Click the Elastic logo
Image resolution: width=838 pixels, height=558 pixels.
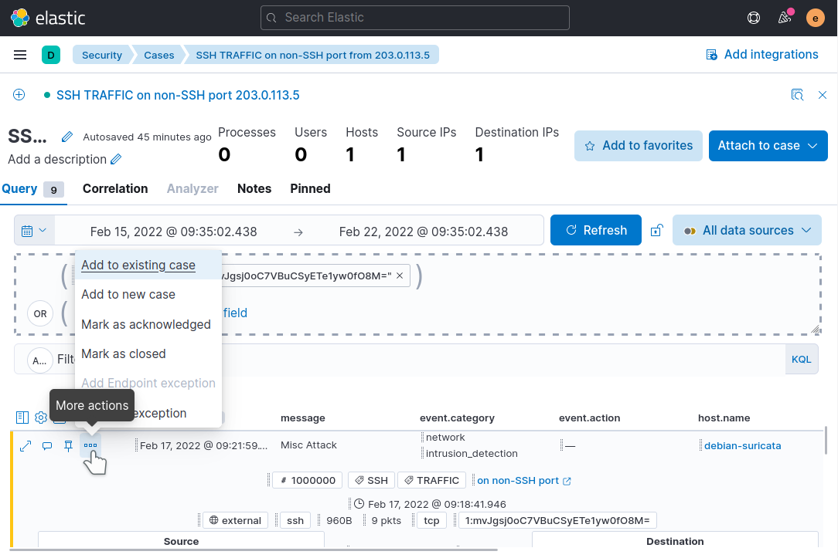tap(48, 19)
